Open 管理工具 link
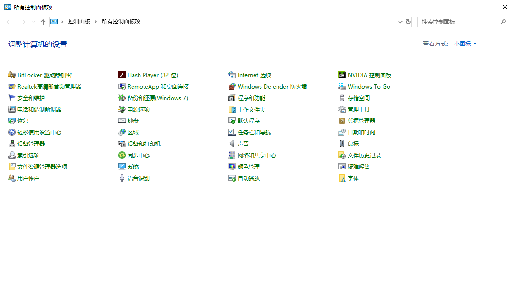This screenshot has width=516, height=291. pos(359,110)
